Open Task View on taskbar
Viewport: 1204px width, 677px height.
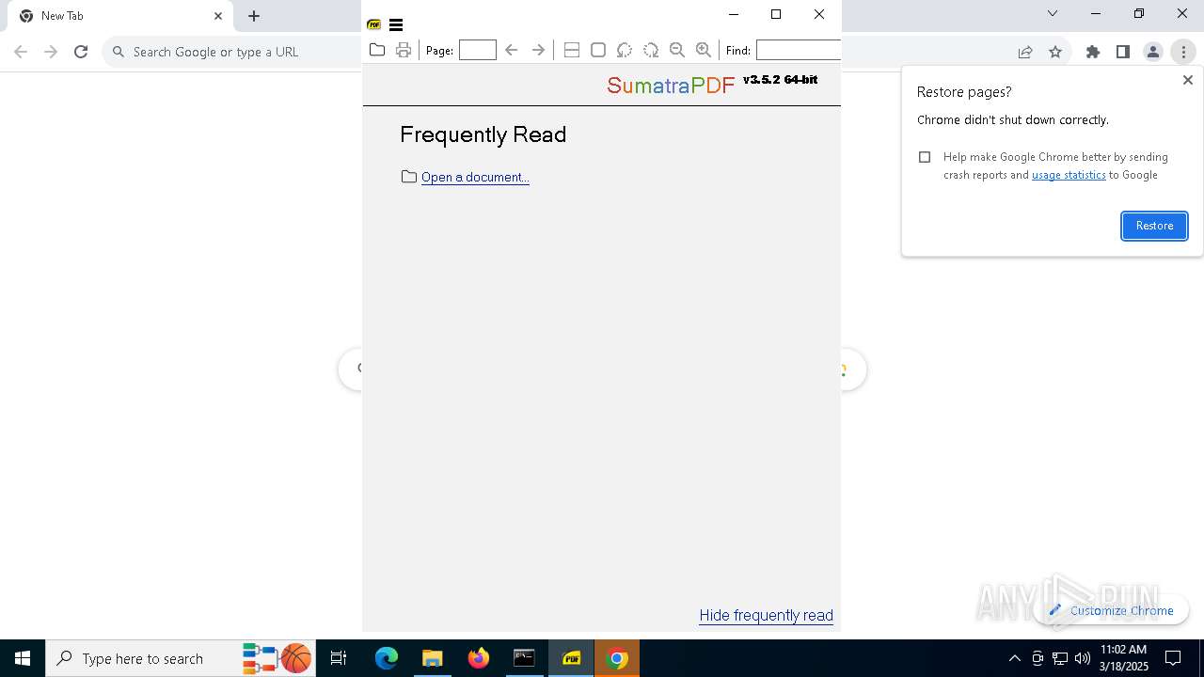(339, 658)
